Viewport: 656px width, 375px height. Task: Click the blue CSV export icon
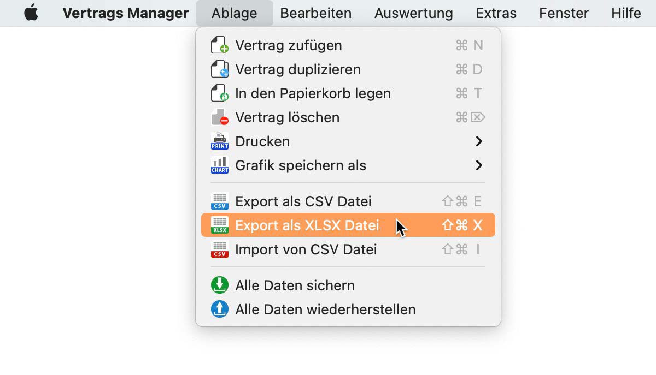(x=219, y=201)
